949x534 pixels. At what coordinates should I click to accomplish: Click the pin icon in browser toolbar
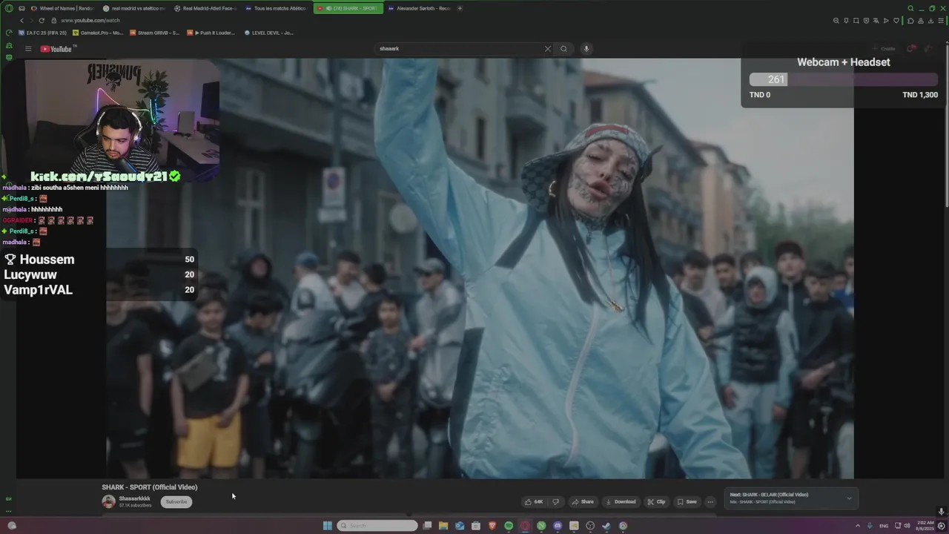[x=846, y=21]
